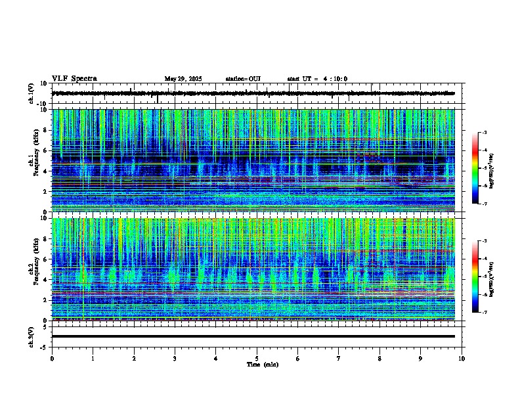This screenshot has height=402, width=520.
Task: Click the time axis tick label 1
Action: click(x=93, y=359)
